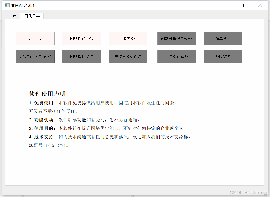Image resolution: width=270 pixels, height=197 pixels.
Task: Click the 青鱼AI v1.0.1 title text
Action: coord(23,5)
